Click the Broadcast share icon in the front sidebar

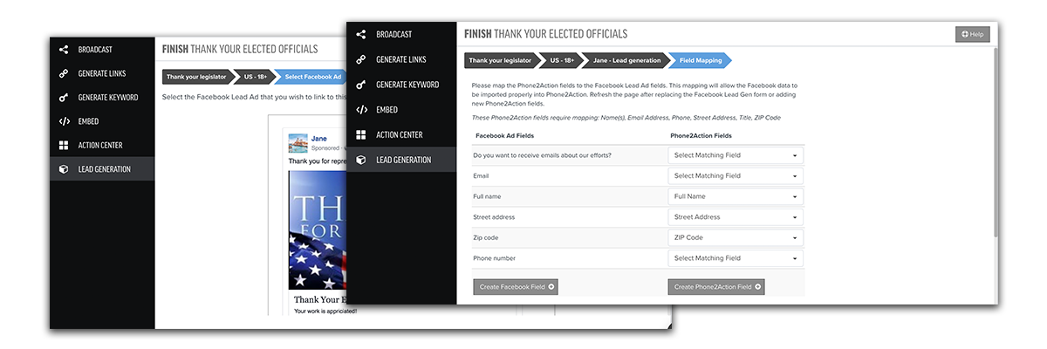pyautogui.click(x=361, y=34)
